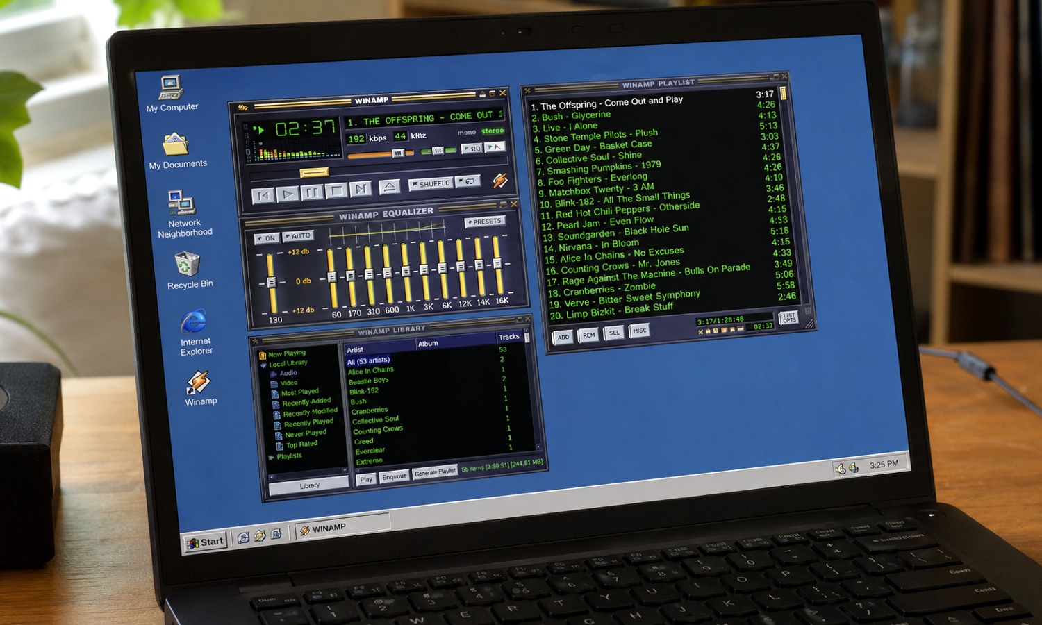Adjust the 16K equalizer band slider
This screenshot has height=625, width=1042.
(x=497, y=265)
